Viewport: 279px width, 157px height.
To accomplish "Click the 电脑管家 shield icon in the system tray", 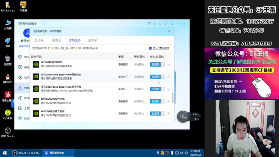I will click(158, 153).
